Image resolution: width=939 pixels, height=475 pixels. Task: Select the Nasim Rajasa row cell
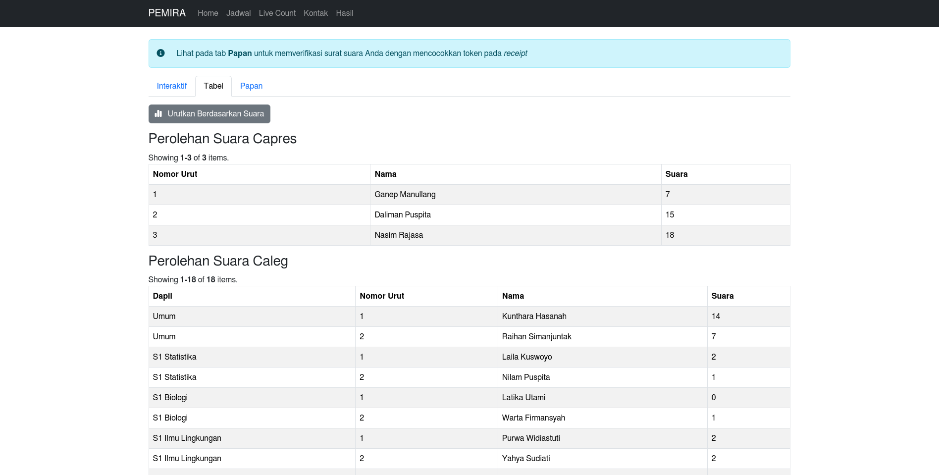[398, 235]
